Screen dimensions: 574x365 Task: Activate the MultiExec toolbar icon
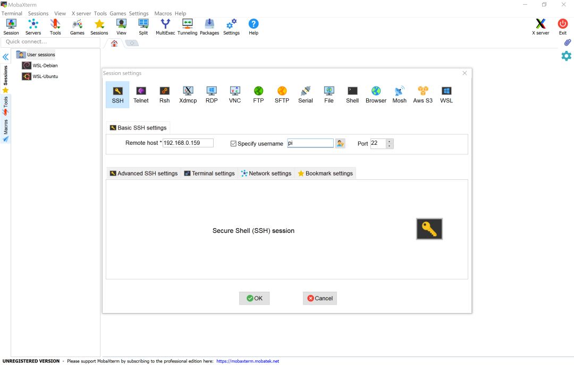[165, 27]
